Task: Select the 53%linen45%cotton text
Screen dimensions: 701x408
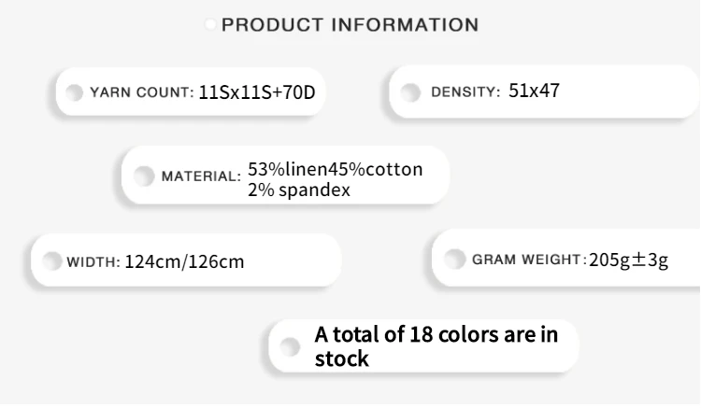Action: click(x=335, y=169)
